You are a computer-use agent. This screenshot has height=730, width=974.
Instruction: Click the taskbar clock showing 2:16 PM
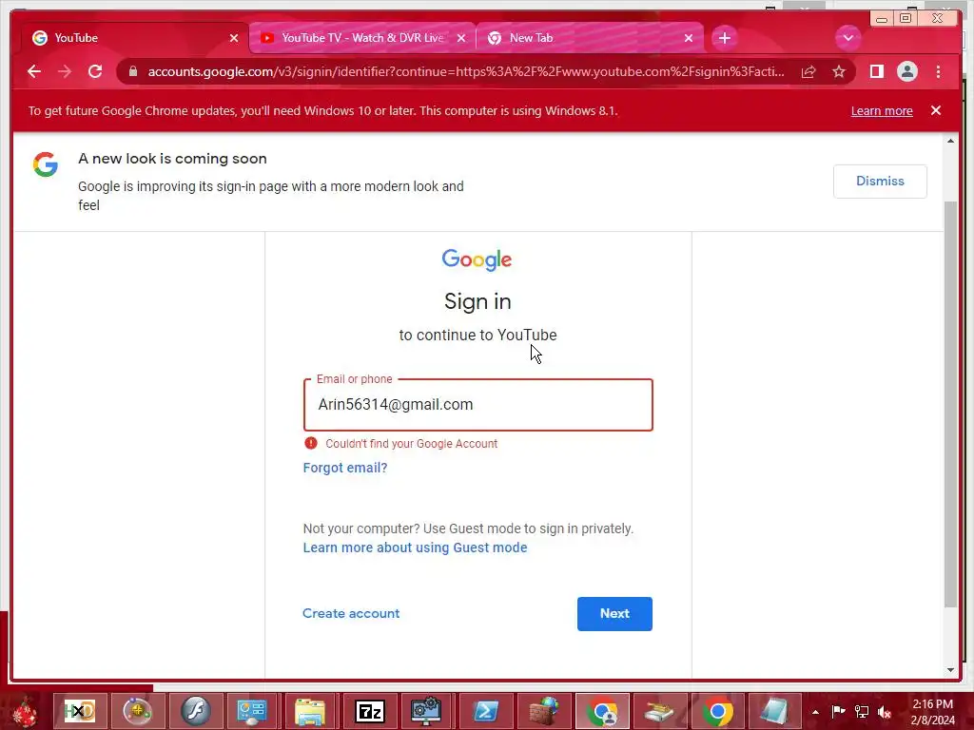point(932,712)
